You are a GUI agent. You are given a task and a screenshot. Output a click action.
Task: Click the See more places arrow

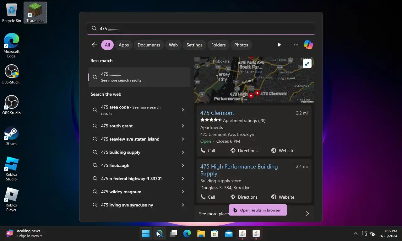pos(307,214)
